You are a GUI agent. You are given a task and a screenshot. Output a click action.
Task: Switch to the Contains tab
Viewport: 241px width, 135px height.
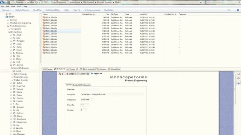coord(101,69)
